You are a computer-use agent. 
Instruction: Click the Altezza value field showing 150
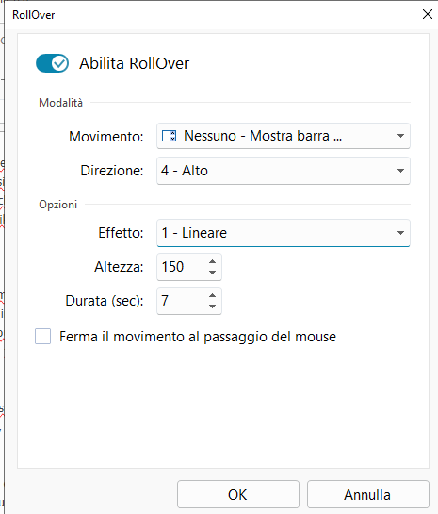tap(181, 267)
